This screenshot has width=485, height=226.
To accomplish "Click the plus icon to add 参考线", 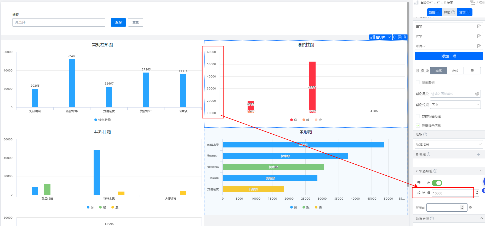I will tap(479, 154).
